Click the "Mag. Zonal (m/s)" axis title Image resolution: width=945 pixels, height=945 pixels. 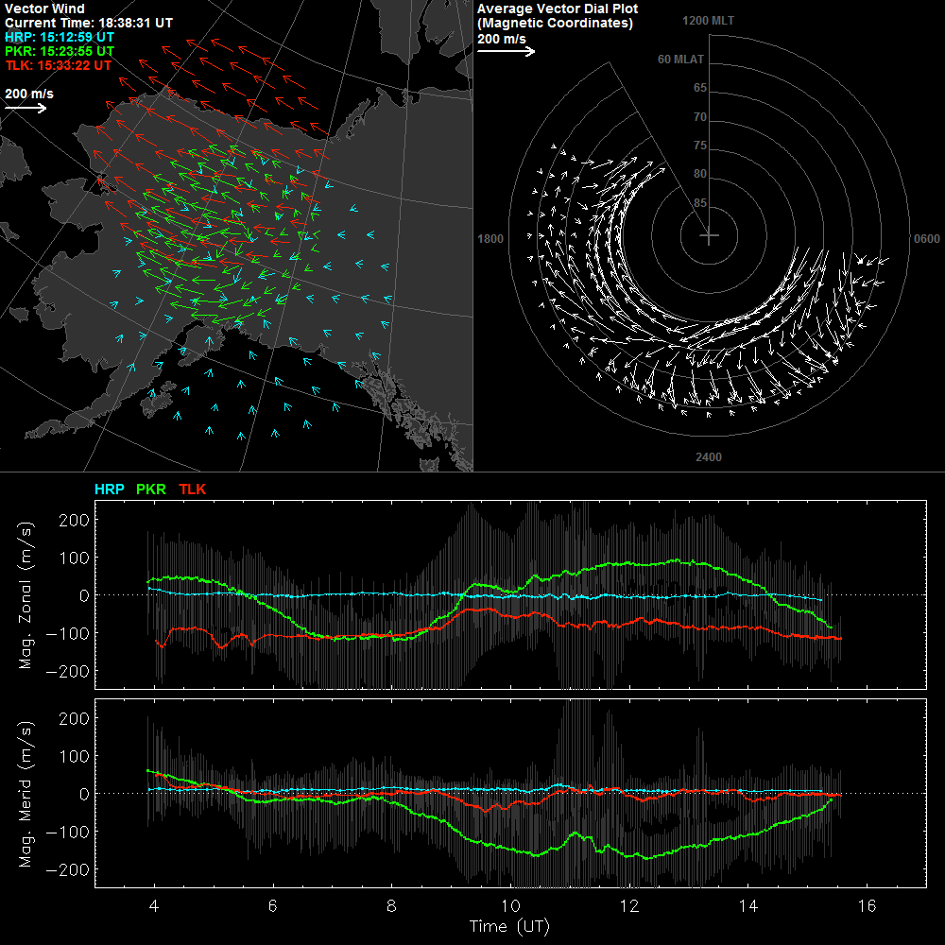click(x=26, y=594)
